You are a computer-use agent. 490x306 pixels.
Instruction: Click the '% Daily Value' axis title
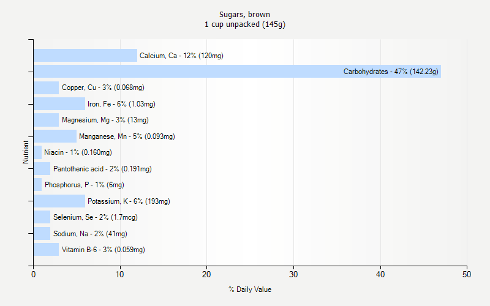pos(250,289)
